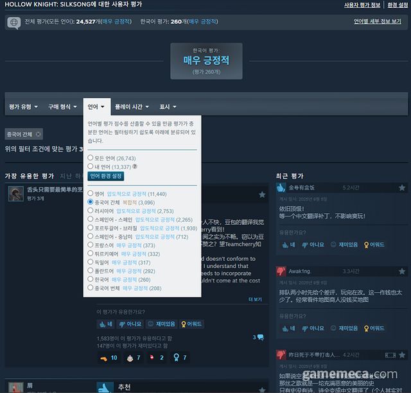The height and width of the screenshot is (393, 411).
Task: Click Steam Deck icon on 昨日死于不带打击人 review
Action: [x=390, y=355]
